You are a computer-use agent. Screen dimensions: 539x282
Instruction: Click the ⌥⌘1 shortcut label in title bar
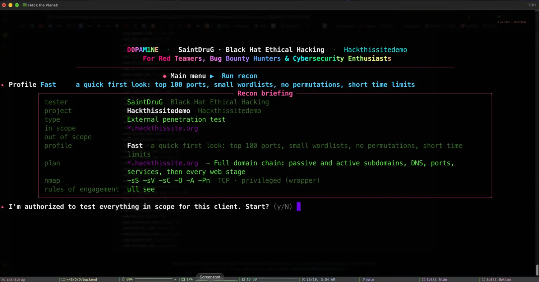[532, 5]
